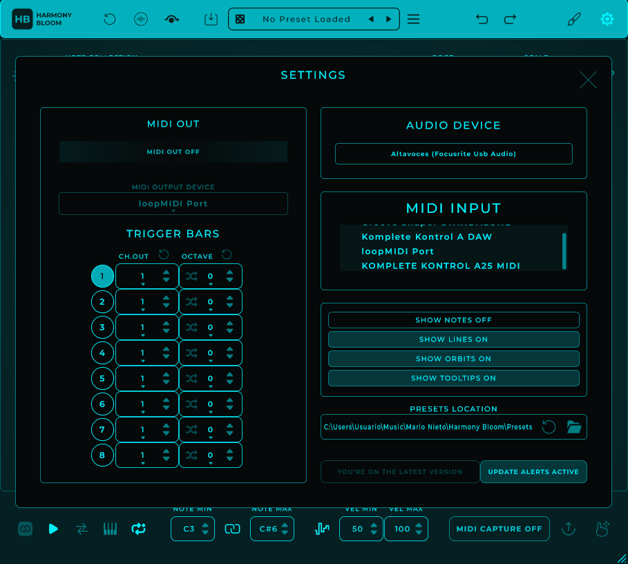Adjust VEL MIN 50 stepper
The image size is (628, 564).
point(373,529)
